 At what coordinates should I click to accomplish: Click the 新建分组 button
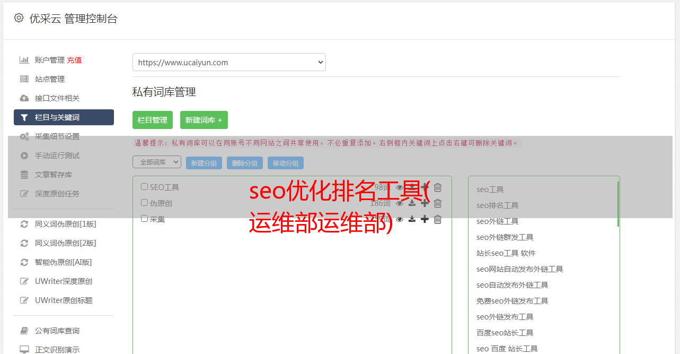pos(204,163)
